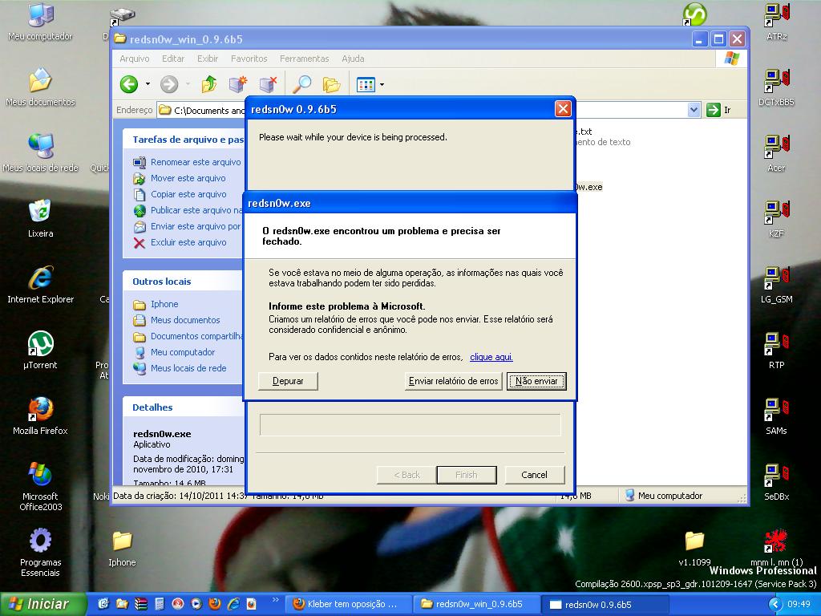Screen dimensions: 821x616
Task: Select the µTorrent desktop icon
Action: [40, 351]
